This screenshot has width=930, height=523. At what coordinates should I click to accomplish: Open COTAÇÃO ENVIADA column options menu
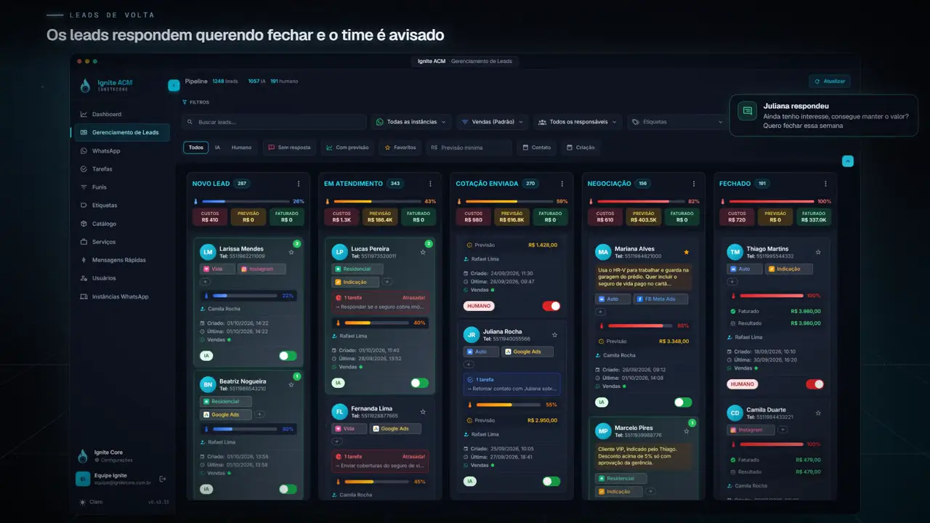(562, 184)
